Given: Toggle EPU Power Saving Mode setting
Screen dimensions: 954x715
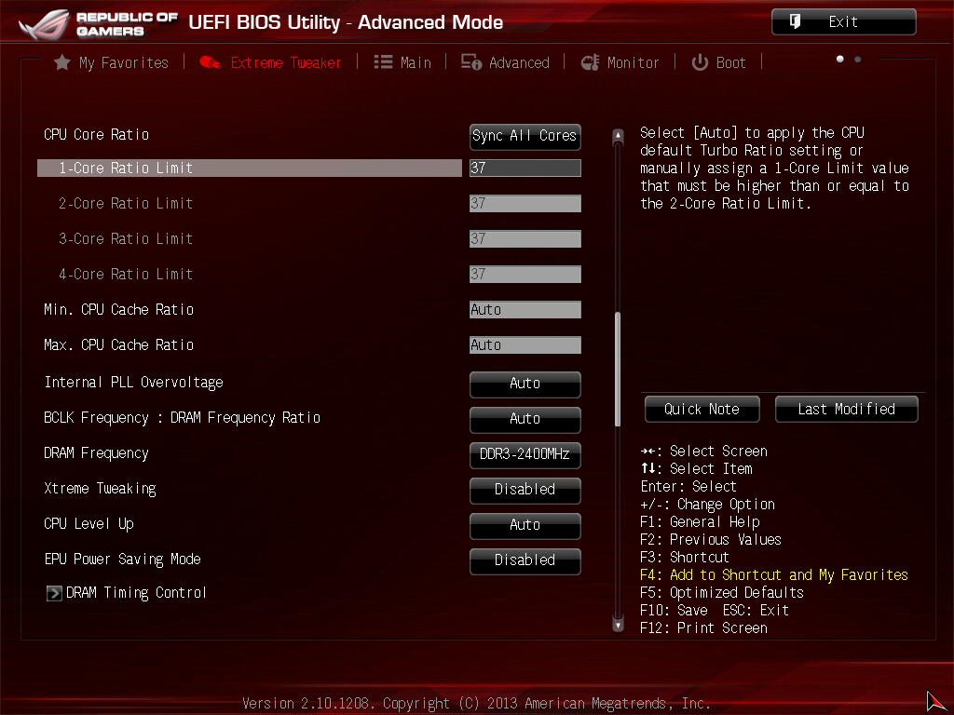Looking at the screenshot, I should [525, 560].
